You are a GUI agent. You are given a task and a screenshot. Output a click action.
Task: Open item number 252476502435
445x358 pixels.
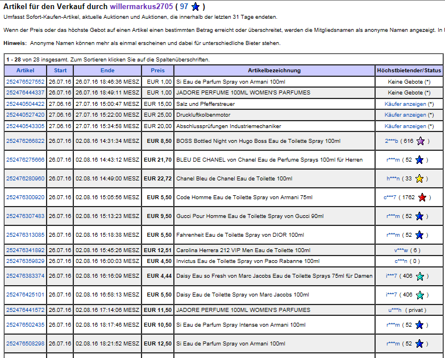coord(25,325)
